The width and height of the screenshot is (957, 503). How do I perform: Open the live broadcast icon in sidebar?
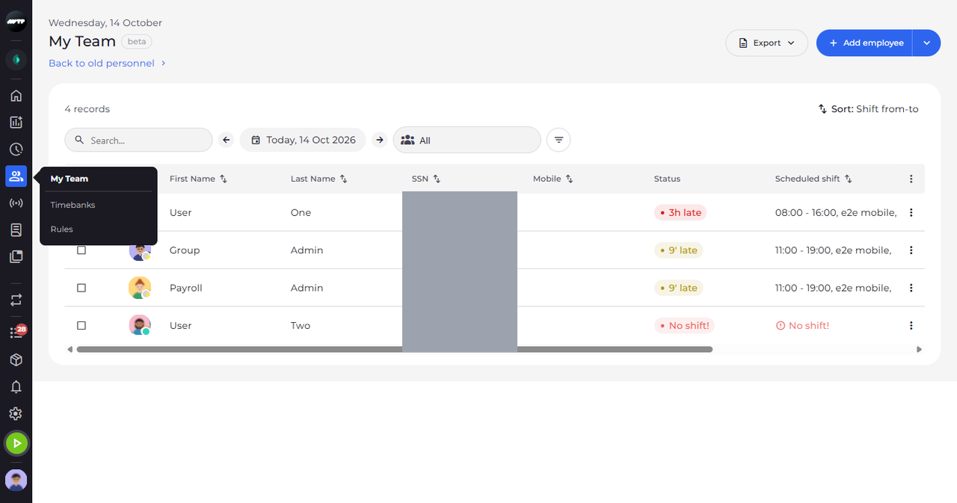pyautogui.click(x=16, y=203)
